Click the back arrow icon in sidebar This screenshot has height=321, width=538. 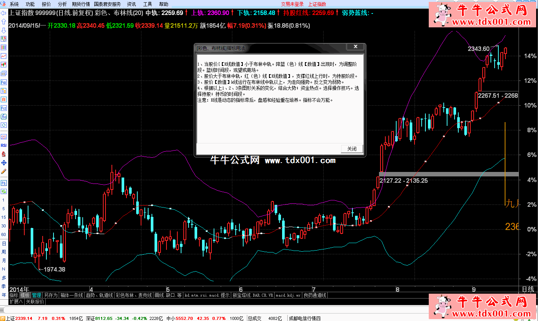3,13
